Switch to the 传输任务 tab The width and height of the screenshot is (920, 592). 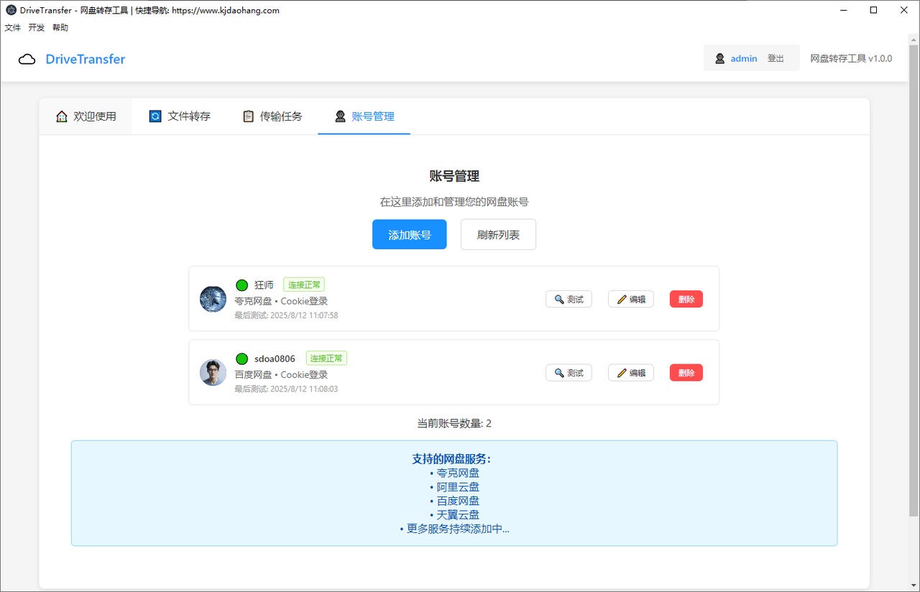tap(272, 116)
